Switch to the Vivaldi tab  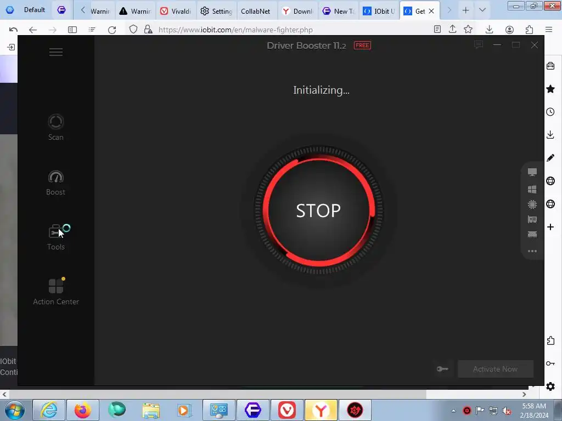point(176,11)
